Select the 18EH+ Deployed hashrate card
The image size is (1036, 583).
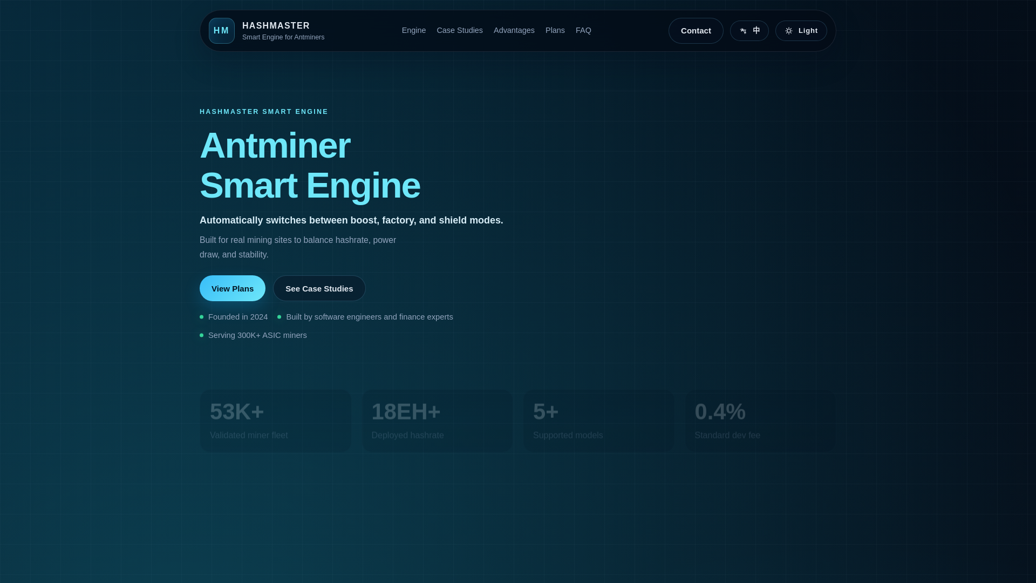tap(437, 421)
